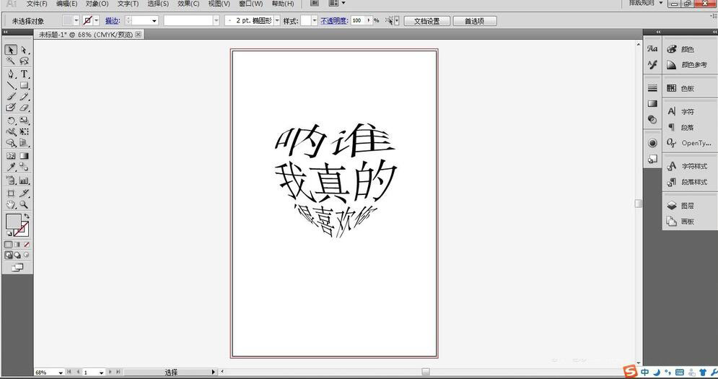Select the Type (T) tool

click(25, 74)
